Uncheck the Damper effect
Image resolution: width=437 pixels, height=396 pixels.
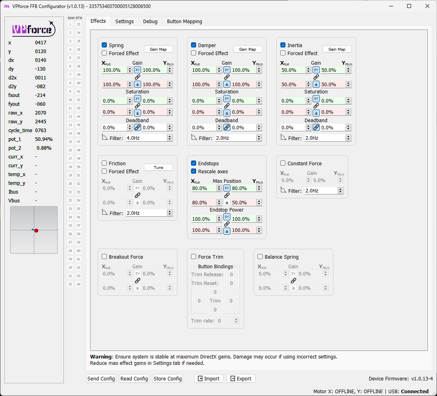194,45
